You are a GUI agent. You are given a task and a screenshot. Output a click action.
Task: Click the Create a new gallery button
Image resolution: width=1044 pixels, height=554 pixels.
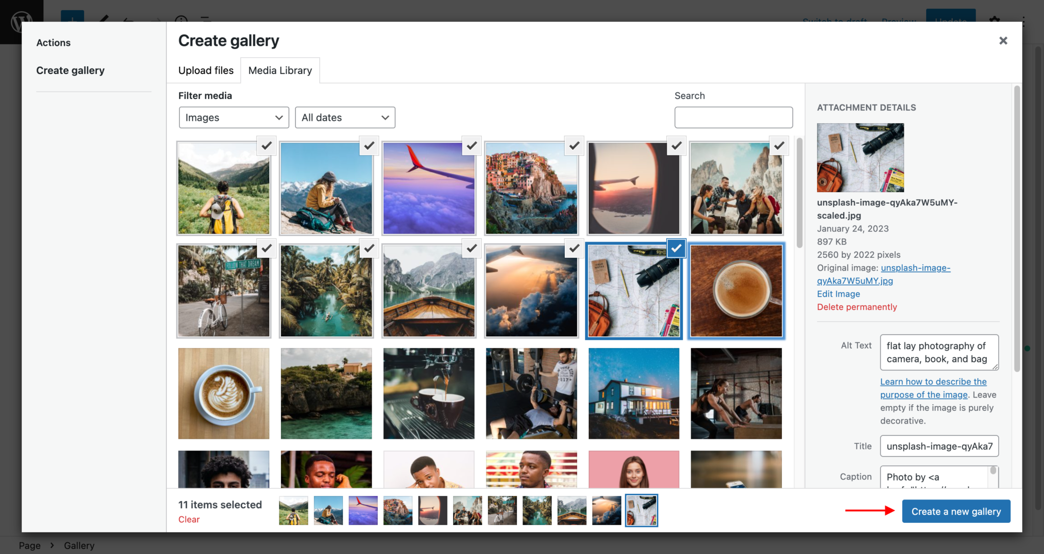coord(956,511)
